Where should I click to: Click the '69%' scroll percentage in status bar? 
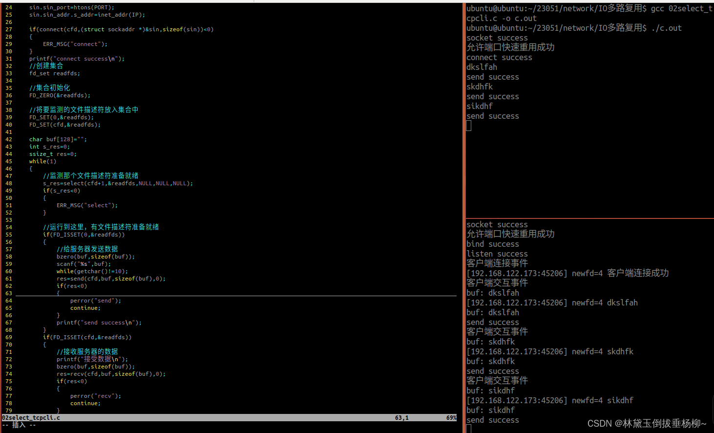point(451,418)
